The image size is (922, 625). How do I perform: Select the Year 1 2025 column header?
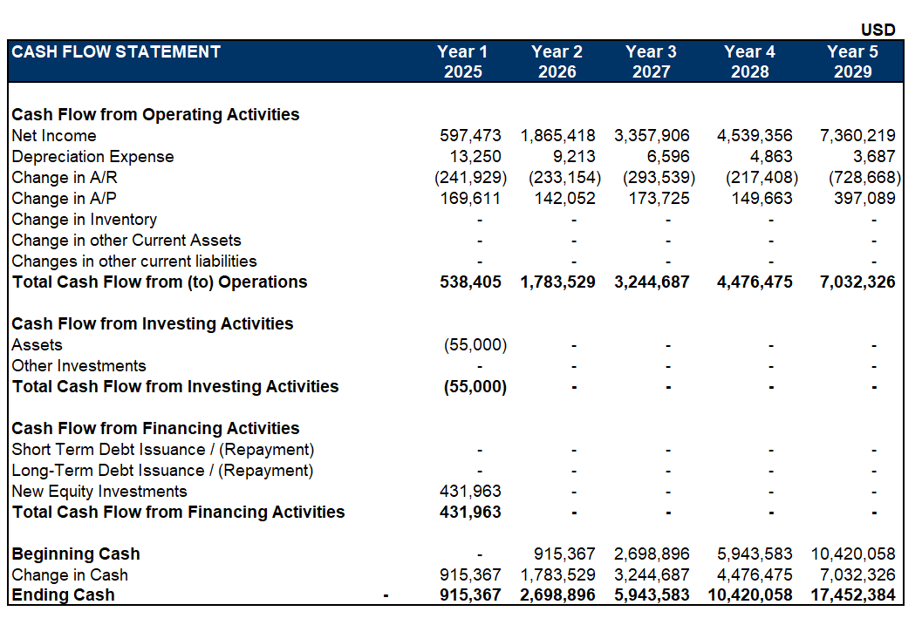point(462,62)
